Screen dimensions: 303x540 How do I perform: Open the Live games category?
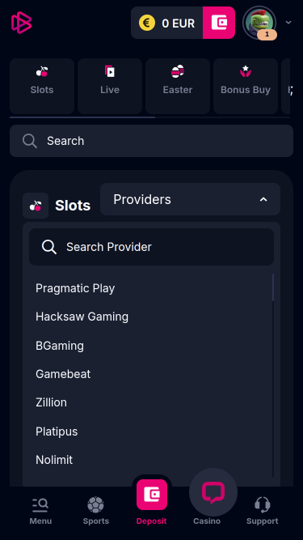point(110,86)
